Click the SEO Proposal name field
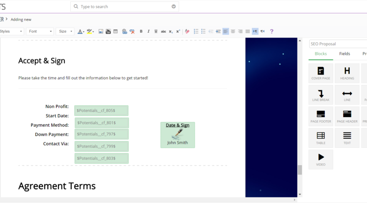The width and height of the screenshot is (367, 209). coord(338,44)
